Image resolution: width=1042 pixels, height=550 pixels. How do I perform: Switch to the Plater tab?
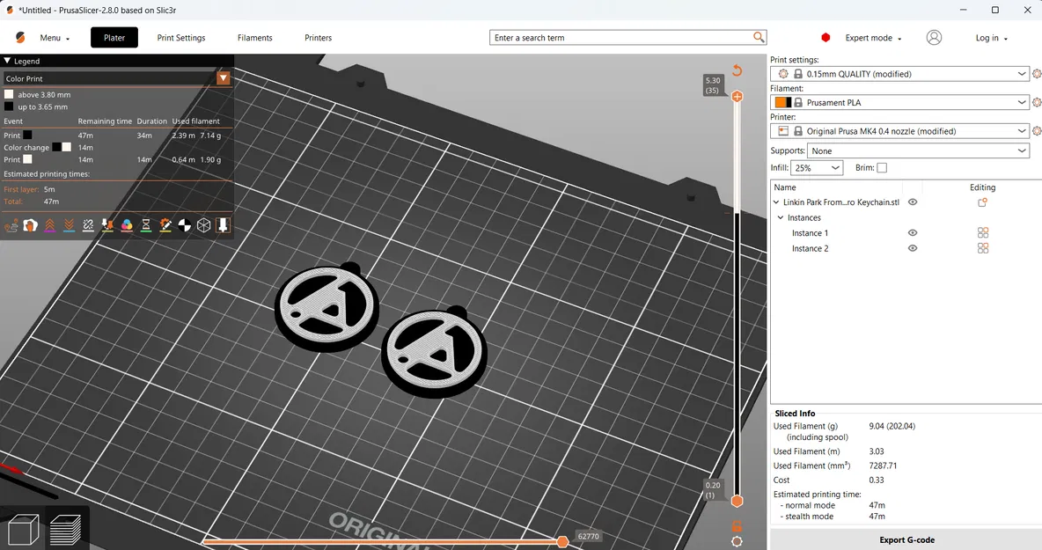pos(114,38)
